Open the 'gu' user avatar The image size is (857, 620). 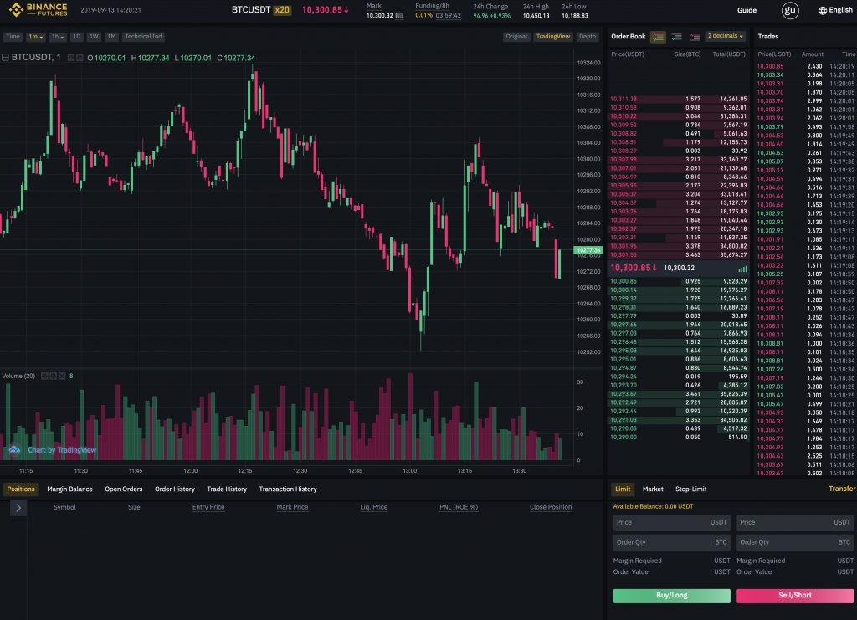[x=790, y=10]
